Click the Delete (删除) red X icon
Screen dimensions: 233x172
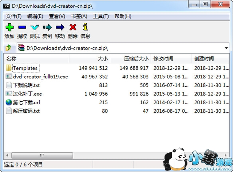point(73,27)
